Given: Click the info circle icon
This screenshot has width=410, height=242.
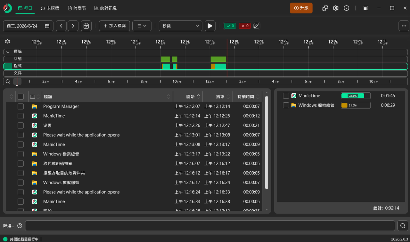Looking at the screenshot, I should 346,8.
